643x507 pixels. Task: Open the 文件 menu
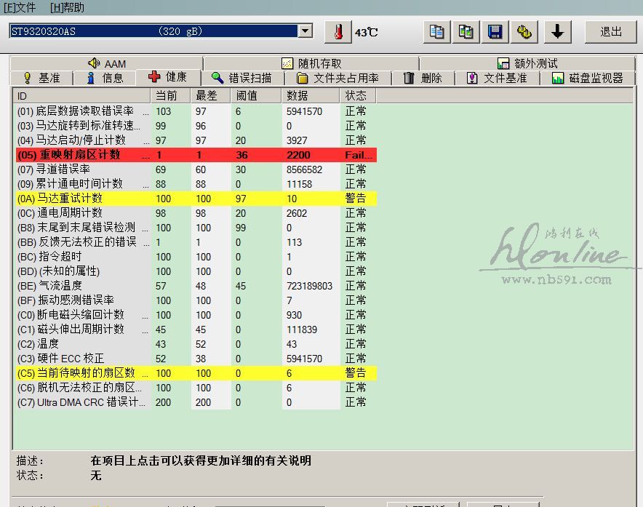coord(20,8)
